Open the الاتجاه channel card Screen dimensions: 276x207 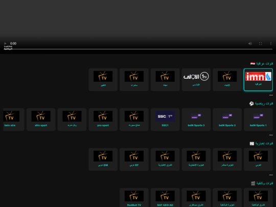point(227,80)
